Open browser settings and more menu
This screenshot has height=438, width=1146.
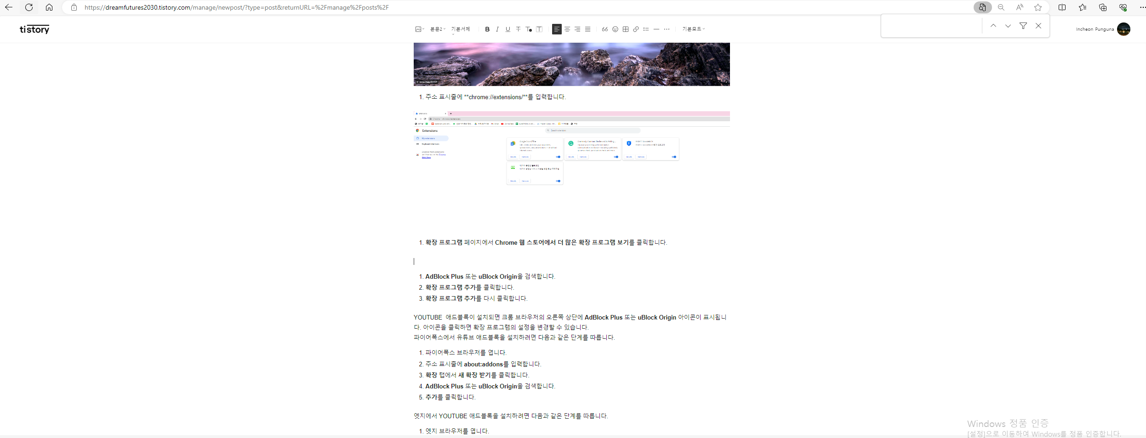[x=1142, y=7]
